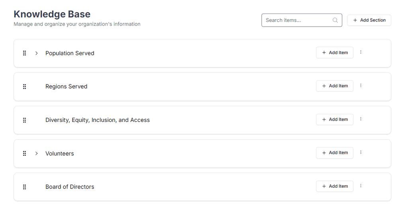Click the drag handle beside Diversity, Equity, Inclusion
This screenshot has width=408, height=204.
coord(24,120)
